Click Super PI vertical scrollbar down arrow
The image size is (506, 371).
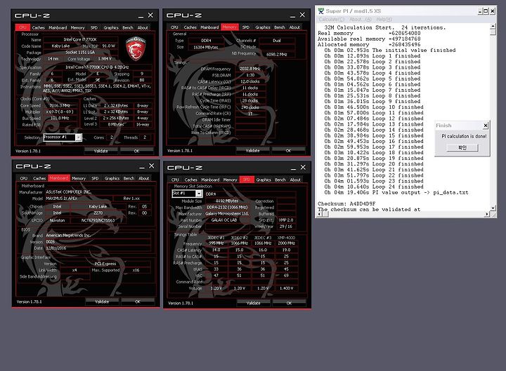click(x=493, y=208)
